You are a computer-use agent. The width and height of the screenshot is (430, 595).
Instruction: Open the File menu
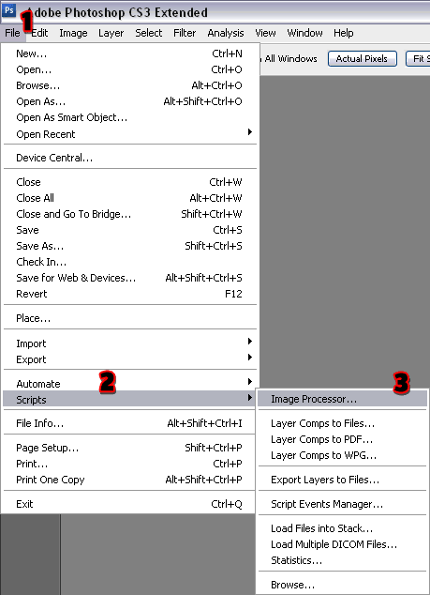click(x=12, y=33)
